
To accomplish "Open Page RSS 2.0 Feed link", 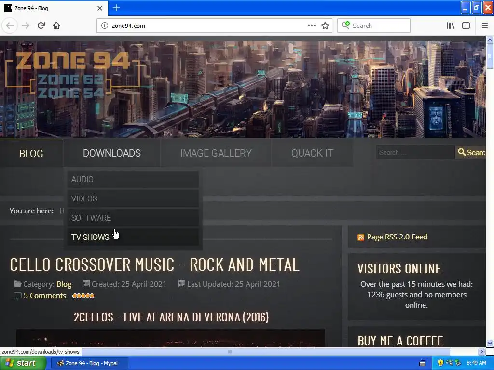I will [x=397, y=237].
